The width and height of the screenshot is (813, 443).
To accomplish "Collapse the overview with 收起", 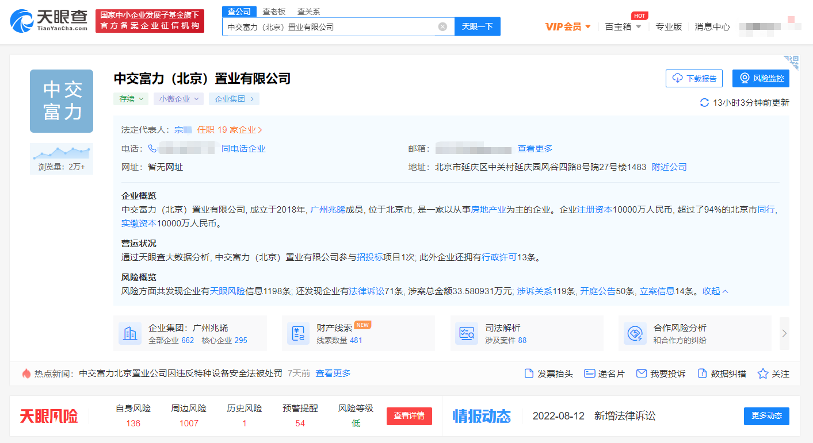I will [715, 291].
